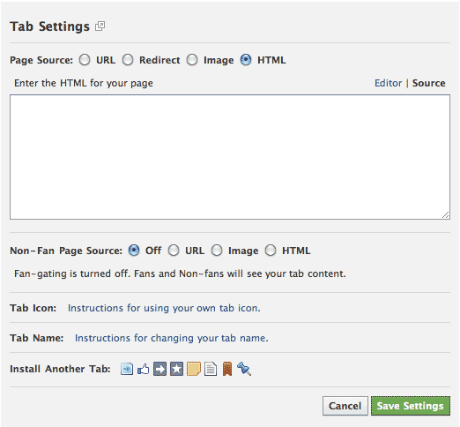Viewport: 460px width, 427px height.
Task: Click the pop-out icon next to Tab Settings
Action: (x=100, y=26)
